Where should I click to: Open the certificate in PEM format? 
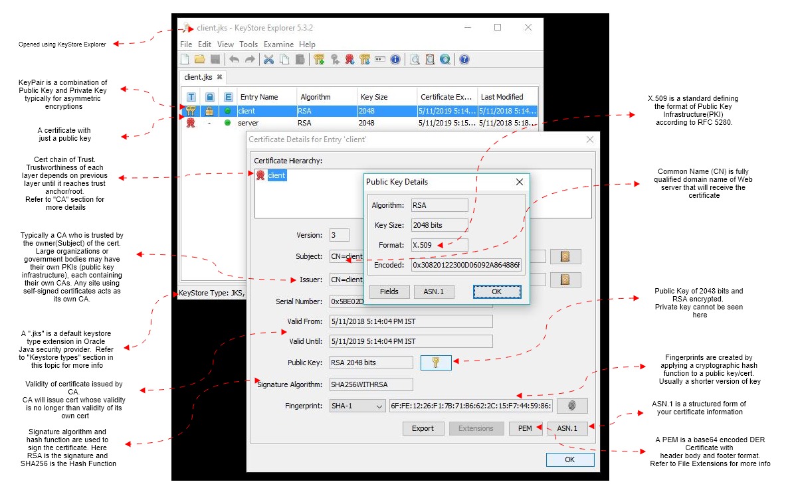coord(526,428)
